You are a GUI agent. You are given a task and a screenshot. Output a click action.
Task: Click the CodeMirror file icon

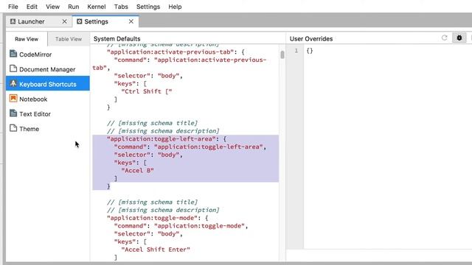pos(13,54)
